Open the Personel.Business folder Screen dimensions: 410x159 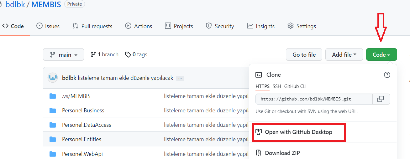point(83,110)
